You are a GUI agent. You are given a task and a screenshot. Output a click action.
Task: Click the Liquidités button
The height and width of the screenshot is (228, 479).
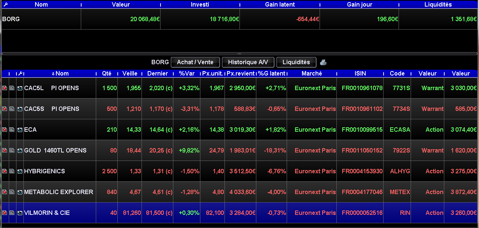296,62
